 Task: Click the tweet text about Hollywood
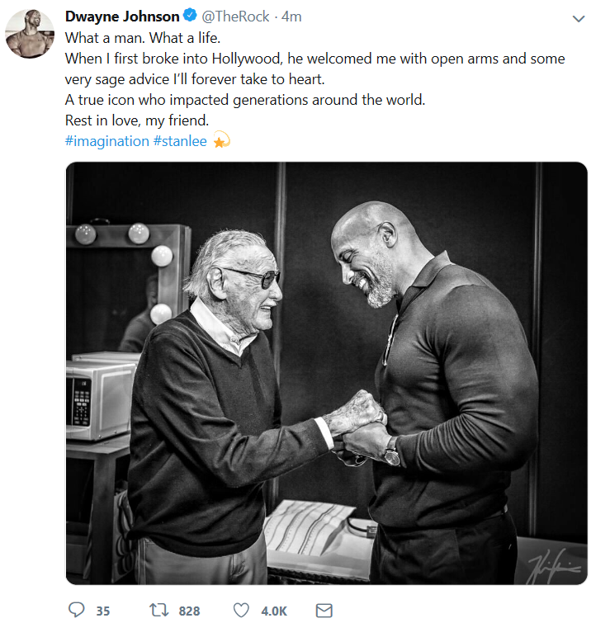pyautogui.click(x=314, y=68)
